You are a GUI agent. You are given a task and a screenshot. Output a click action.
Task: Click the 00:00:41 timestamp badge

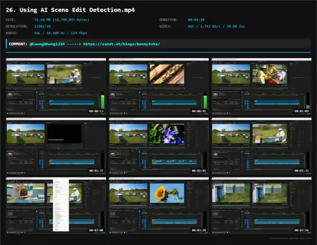[x=199, y=111]
